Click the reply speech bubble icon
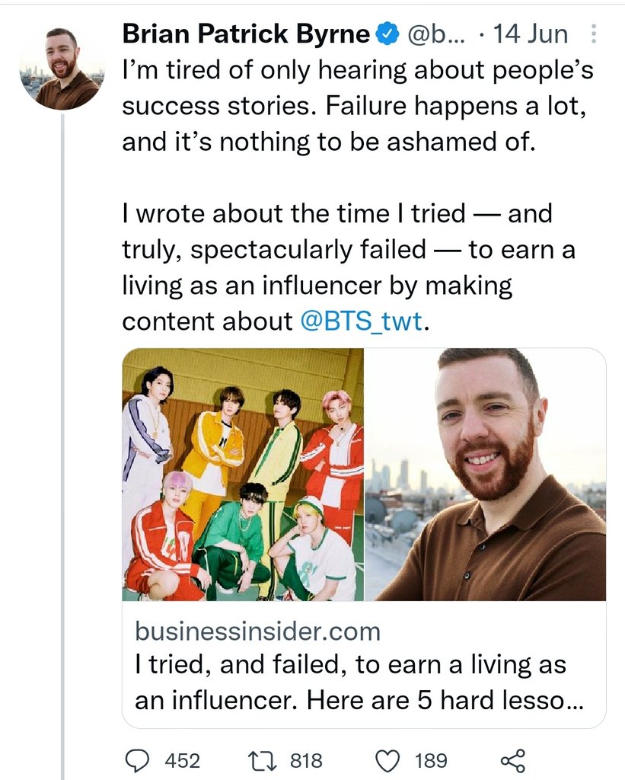625x780 pixels. (x=137, y=760)
